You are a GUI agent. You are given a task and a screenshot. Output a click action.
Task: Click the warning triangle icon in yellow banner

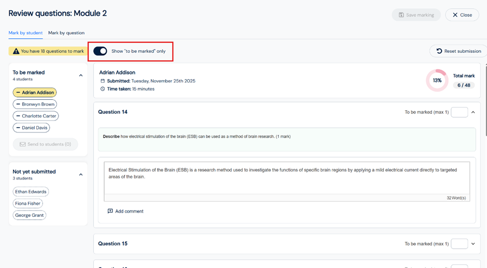[x=16, y=51]
